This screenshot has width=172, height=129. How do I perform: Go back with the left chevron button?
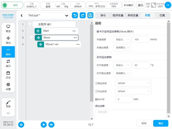click(x=21, y=15)
